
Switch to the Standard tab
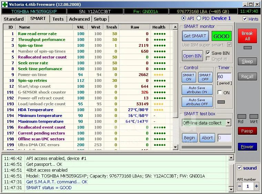pos(14,19)
